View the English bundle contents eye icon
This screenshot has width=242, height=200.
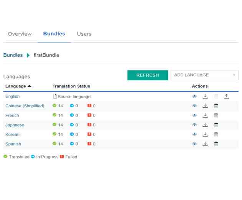(194, 96)
